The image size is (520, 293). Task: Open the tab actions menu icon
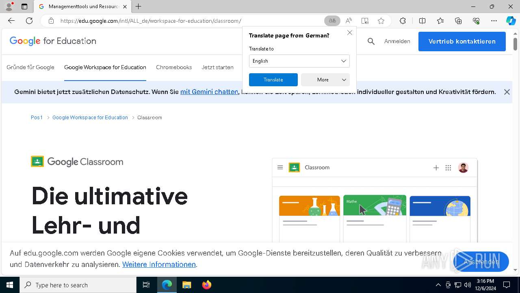tap(24, 7)
